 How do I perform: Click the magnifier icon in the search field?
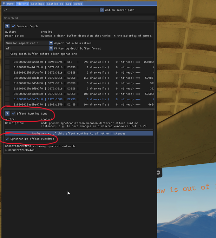pos(17,18)
